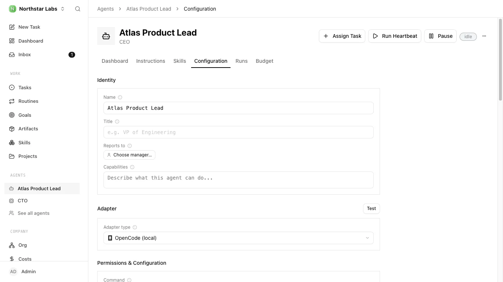Click the three-dot more options menu
The height and width of the screenshot is (282, 503).
click(x=484, y=36)
